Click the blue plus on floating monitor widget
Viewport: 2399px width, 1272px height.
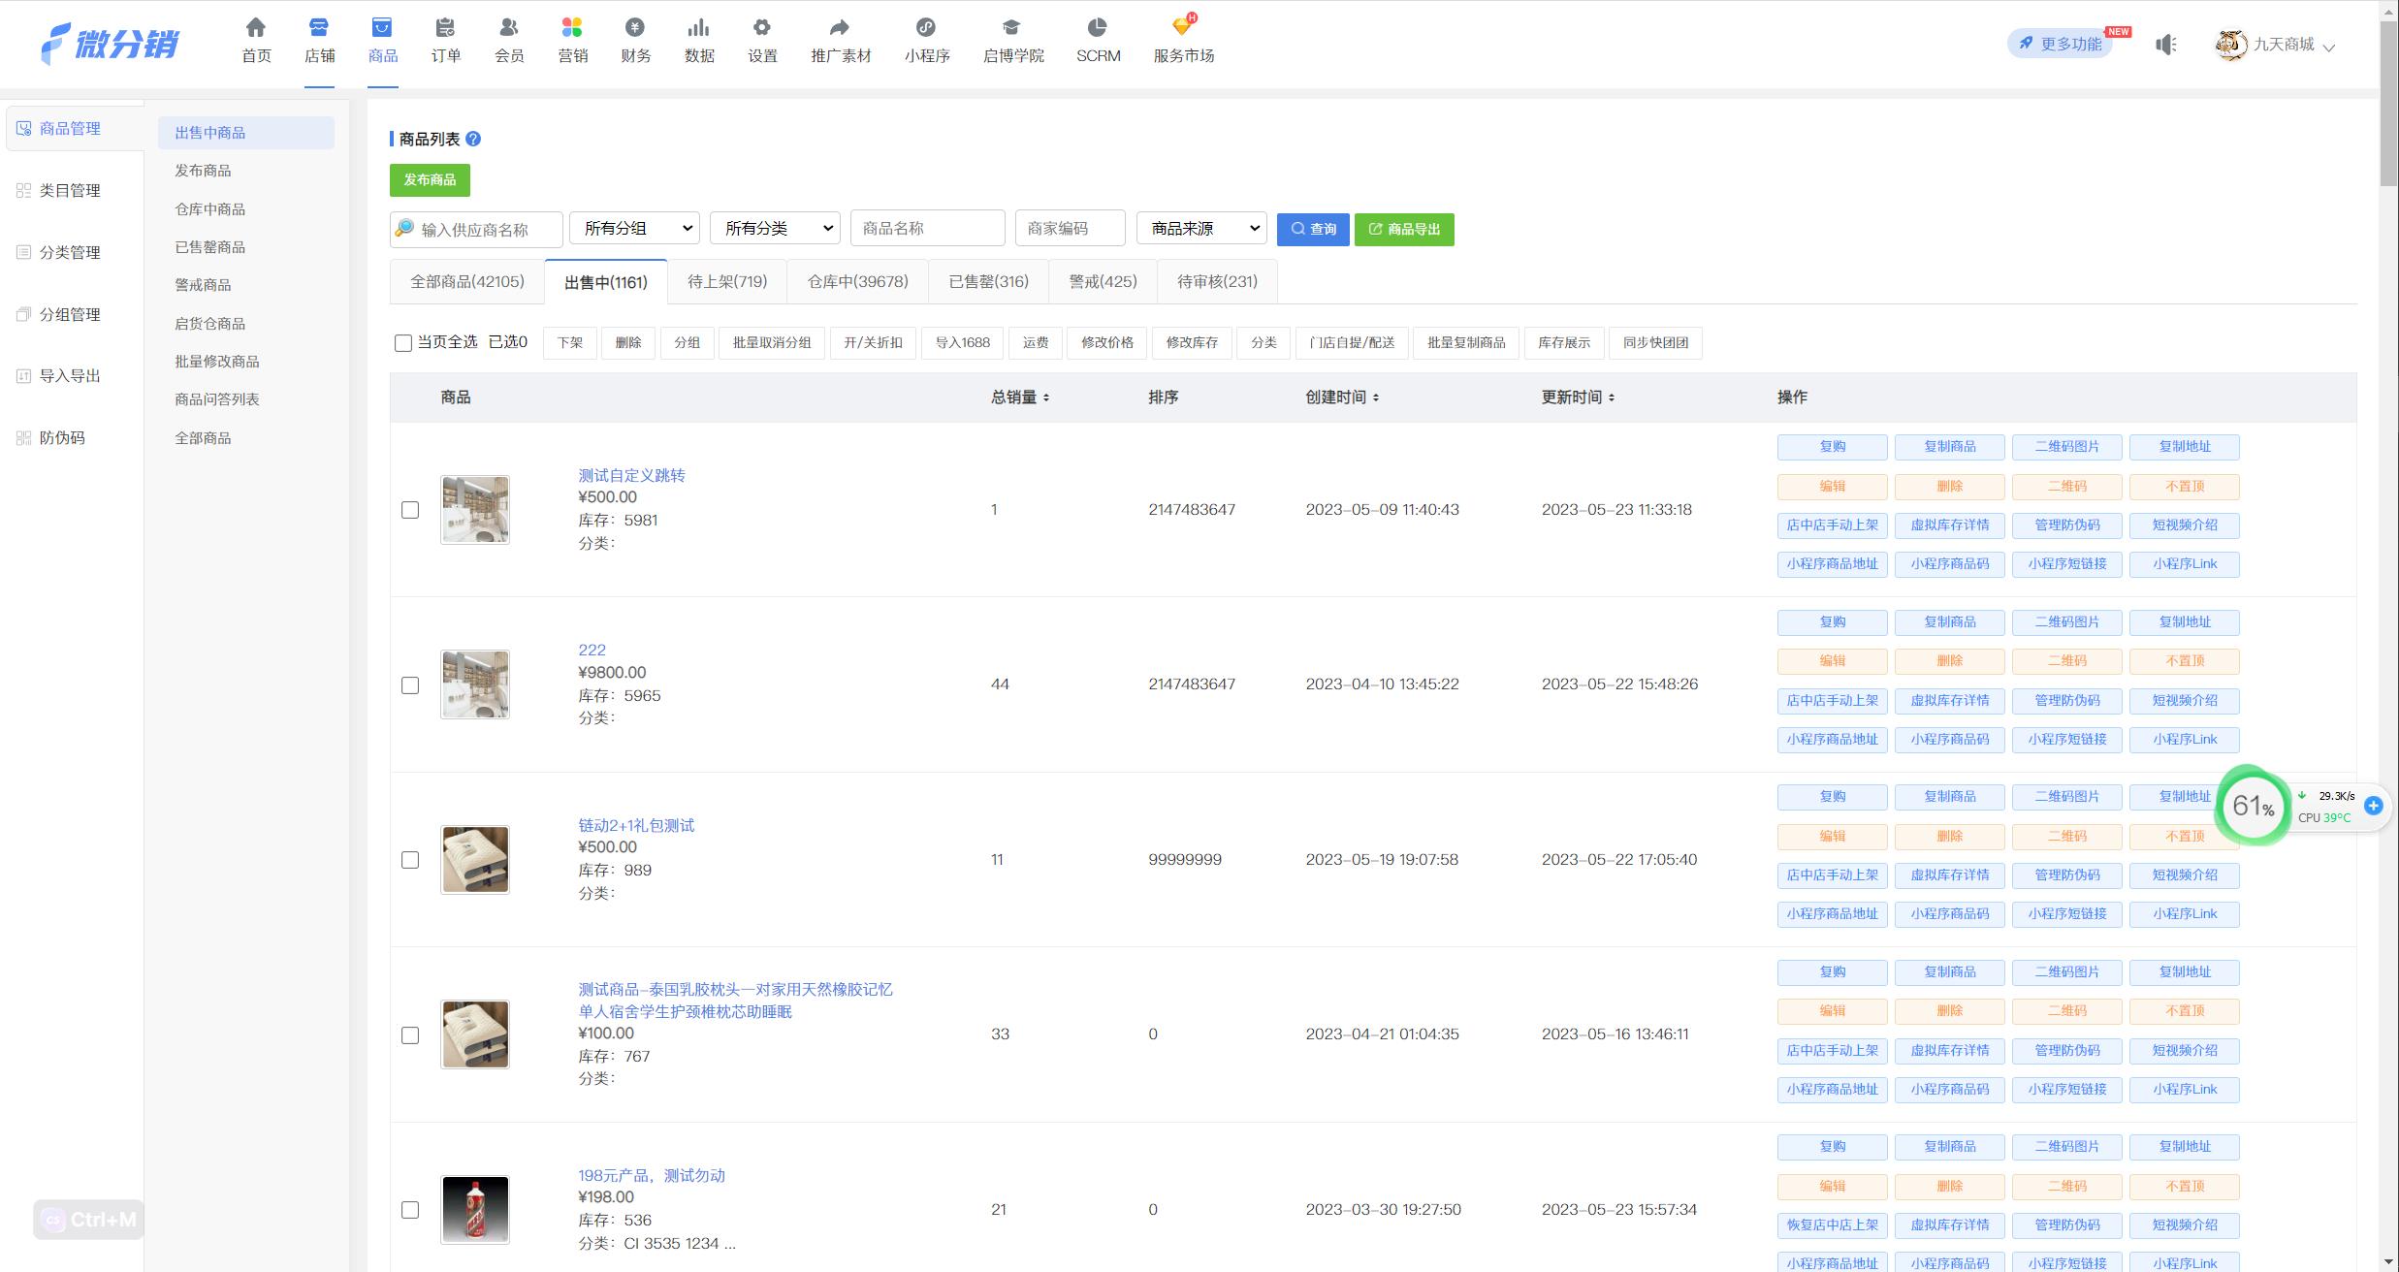[2374, 806]
